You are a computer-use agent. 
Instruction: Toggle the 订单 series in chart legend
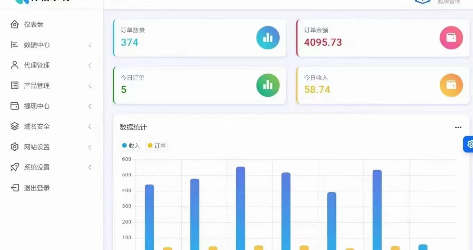pyautogui.click(x=157, y=146)
